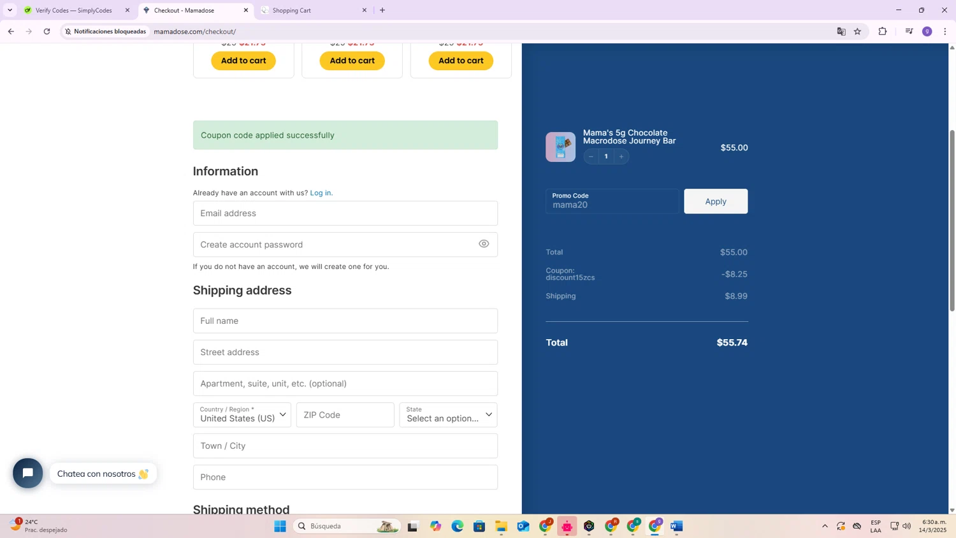Viewport: 956px width, 538px height.
Task: Click the first Add to cart button
Action: [x=243, y=61]
